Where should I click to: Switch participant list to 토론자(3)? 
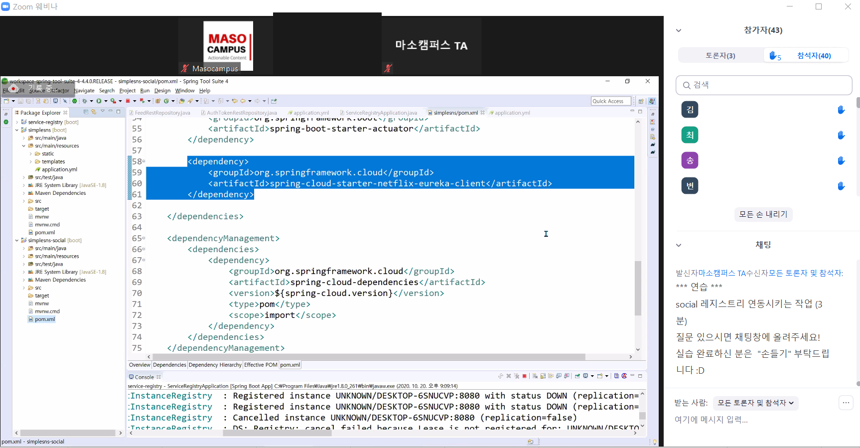point(720,56)
